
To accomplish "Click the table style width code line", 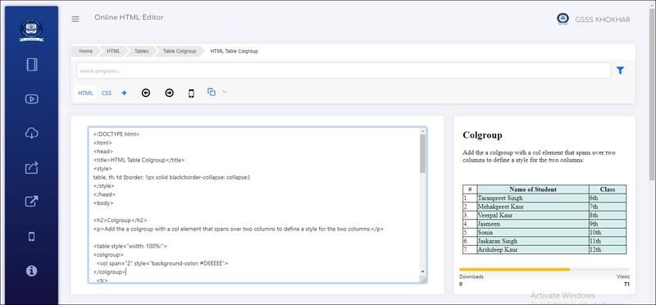I will click(x=130, y=247).
